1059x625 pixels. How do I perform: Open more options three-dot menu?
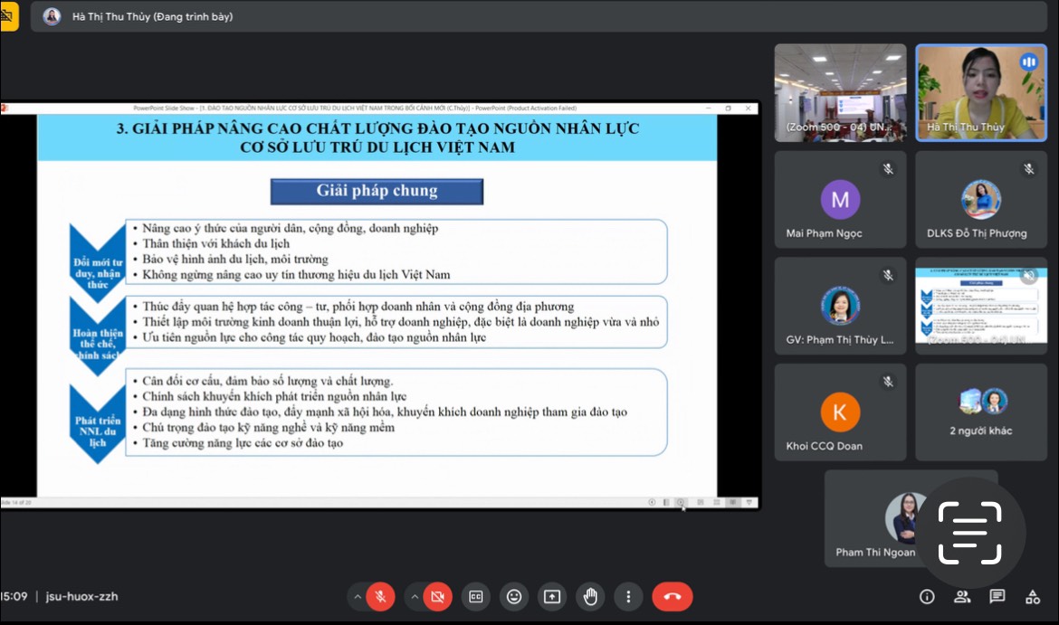pyautogui.click(x=628, y=597)
